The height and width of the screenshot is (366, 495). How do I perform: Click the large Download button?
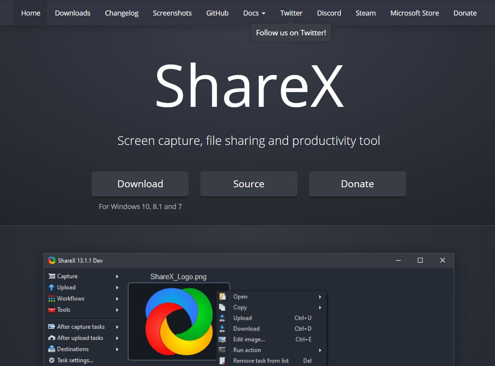pyautogui.click(x=140, y=184)
